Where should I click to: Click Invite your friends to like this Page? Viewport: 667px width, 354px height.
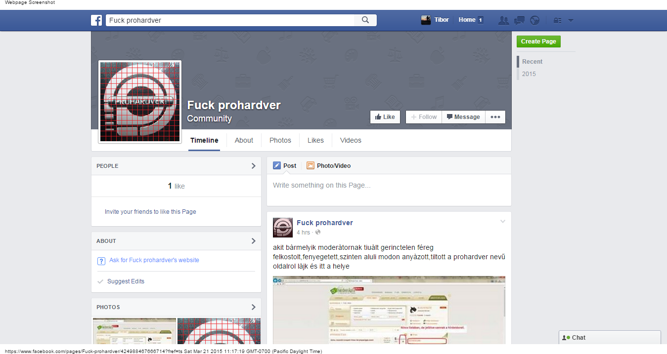pos(150,212)
